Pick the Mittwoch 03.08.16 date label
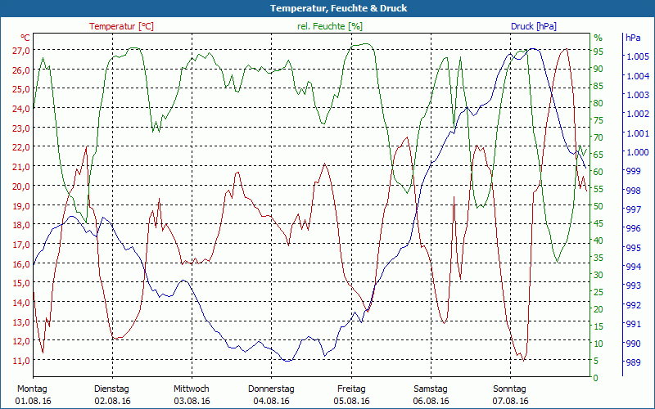Image resolution: width=655 pixels, height=409 pixels. [x=192, y=394]
